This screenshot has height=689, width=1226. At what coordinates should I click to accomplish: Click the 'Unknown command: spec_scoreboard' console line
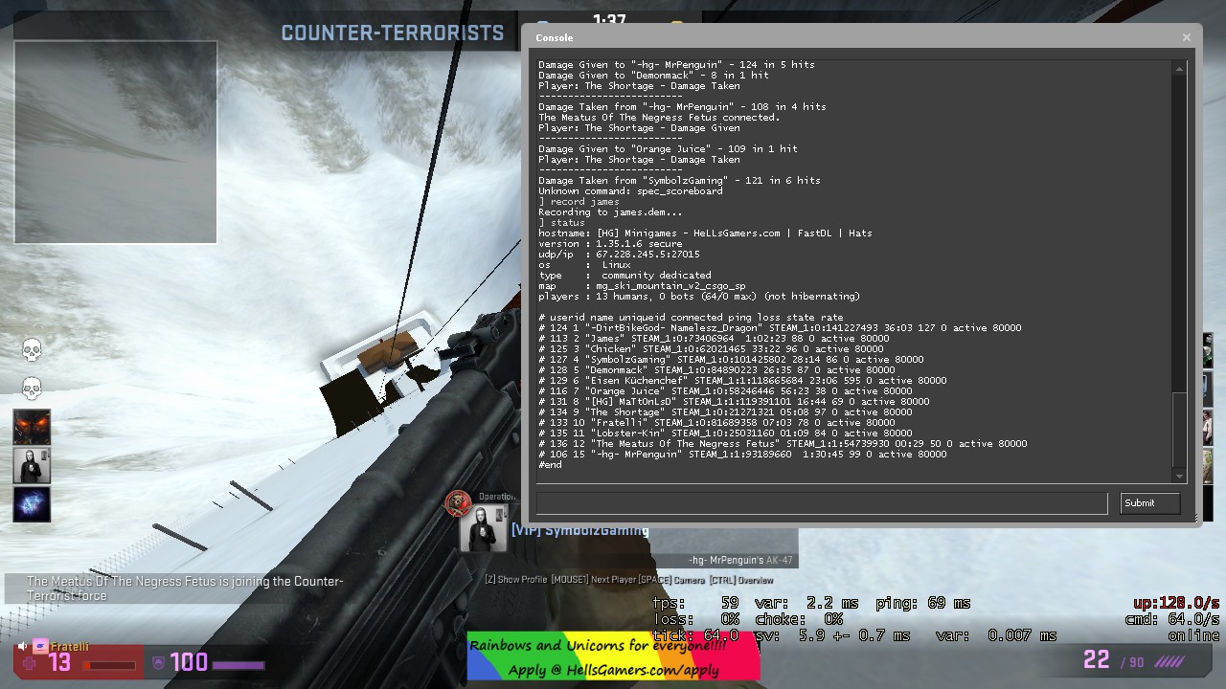coord(630,191)
